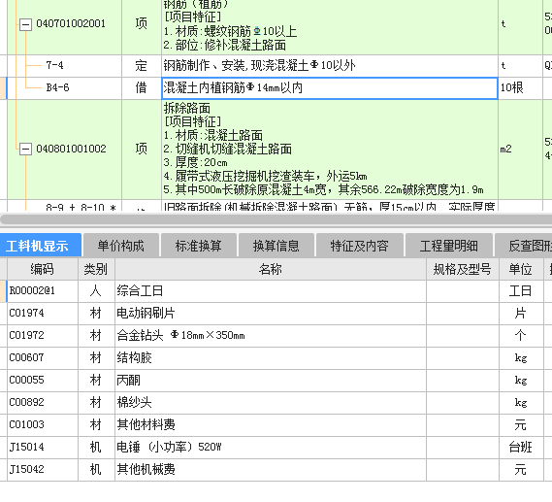
Task: Select the 7-4 quota row code
Action: click(x=54, y=65)
